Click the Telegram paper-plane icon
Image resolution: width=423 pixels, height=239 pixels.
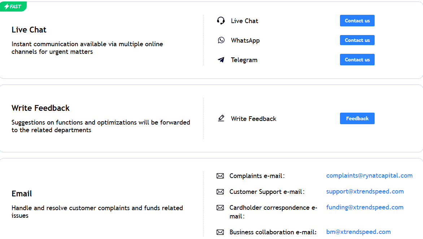(221, 60)
